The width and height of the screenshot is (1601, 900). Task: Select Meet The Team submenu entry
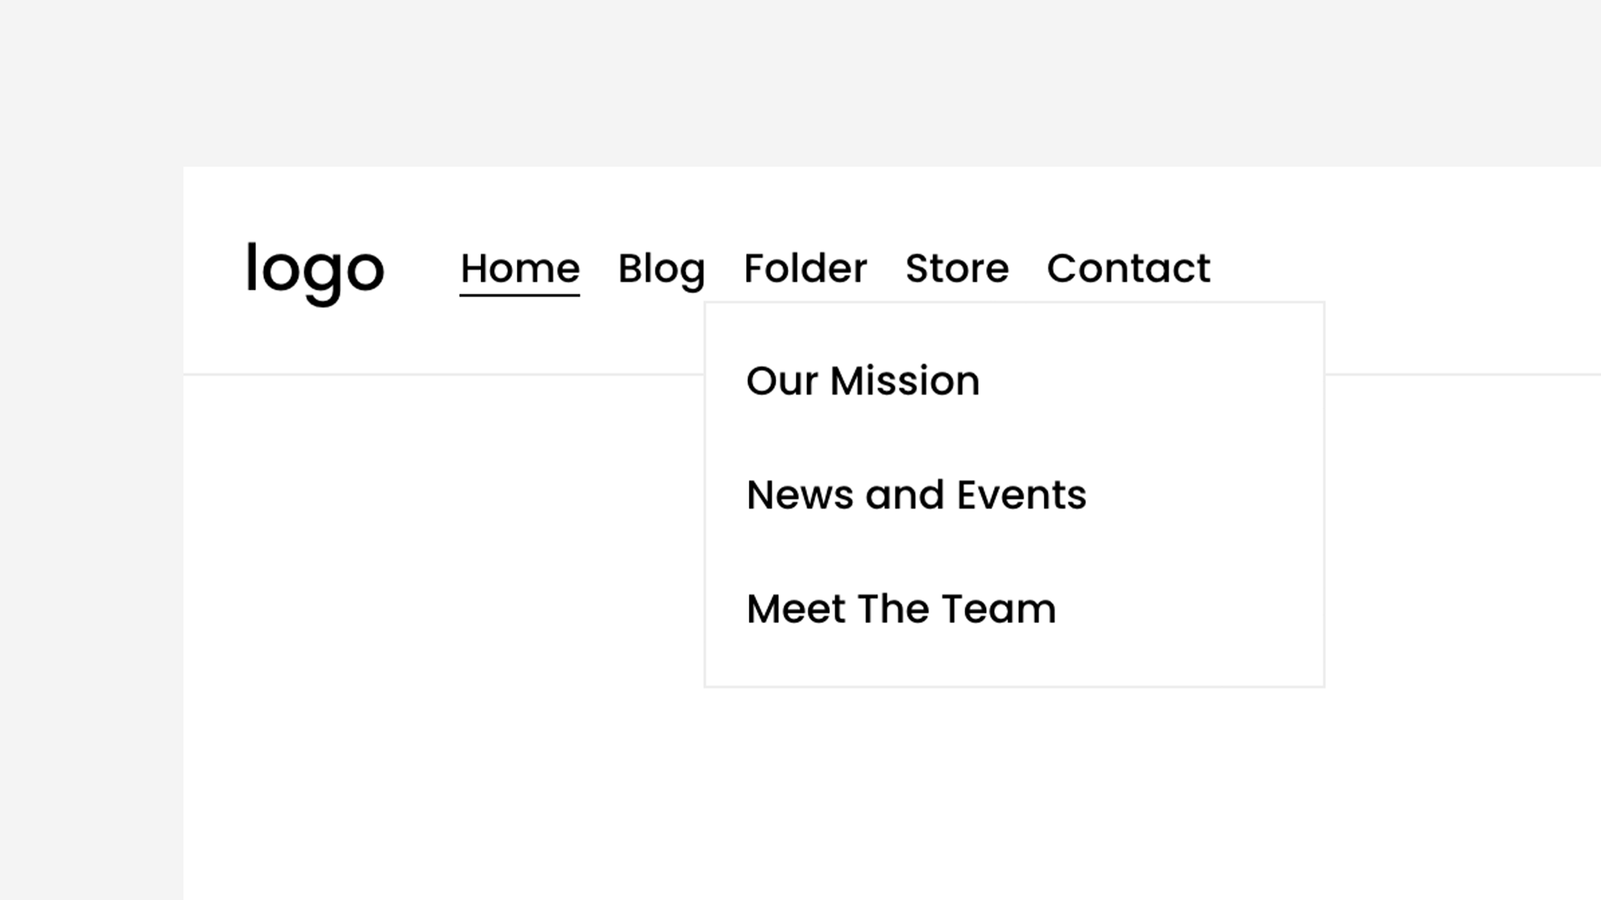coord(901,608)
